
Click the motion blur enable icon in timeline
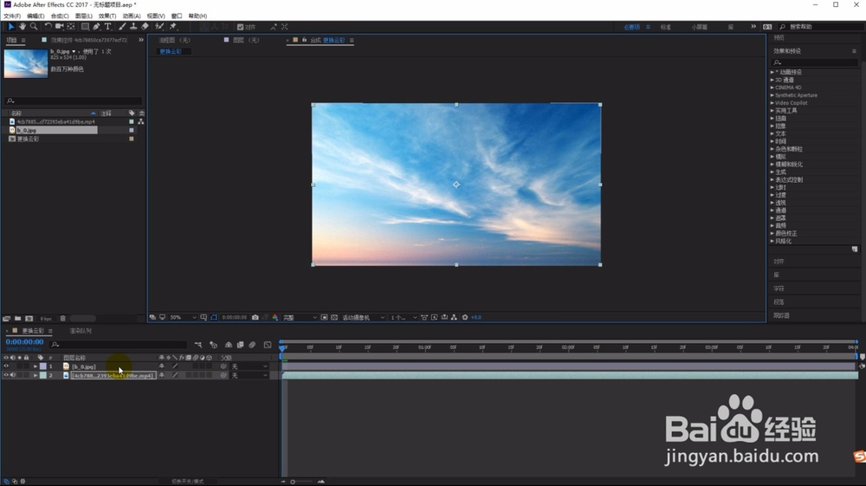[x=252, y=345]
